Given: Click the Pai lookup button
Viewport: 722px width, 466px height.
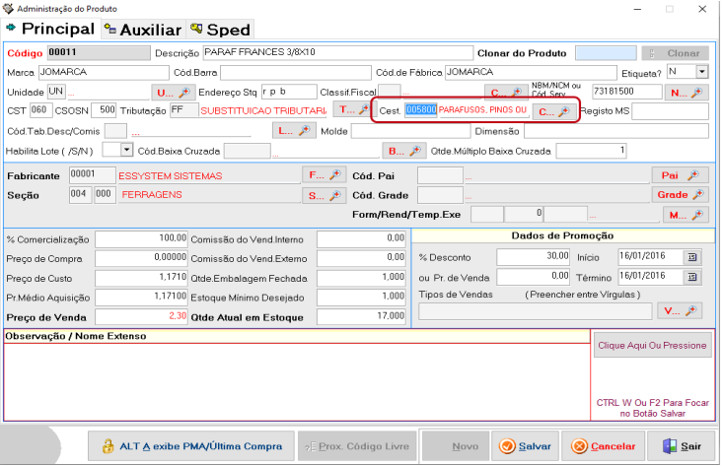Looking at the screenshot, I should 680,175.
